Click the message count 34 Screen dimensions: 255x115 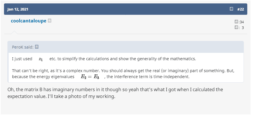[x=242, y=22]
